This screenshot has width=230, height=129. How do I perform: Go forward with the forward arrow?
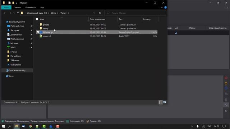10,13
